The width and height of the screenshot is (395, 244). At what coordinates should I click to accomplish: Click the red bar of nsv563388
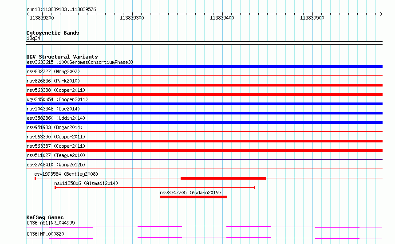(x=204, y=94)
